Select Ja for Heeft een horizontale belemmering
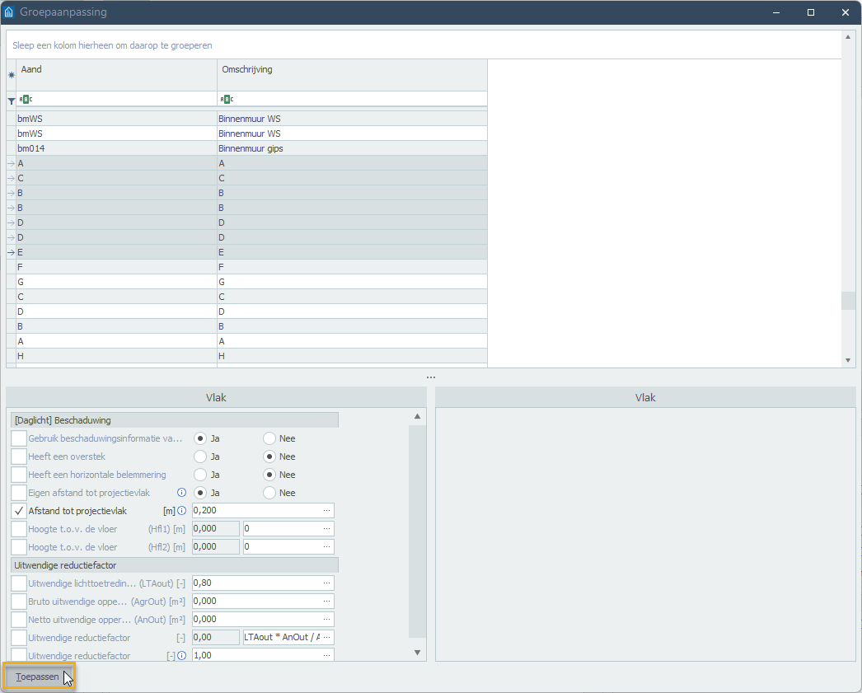862x693 pixels. pyautogui.click(x=200, y=475)
